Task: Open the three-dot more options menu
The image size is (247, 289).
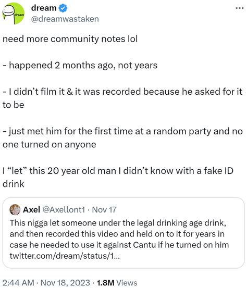Action: [240, 8]
